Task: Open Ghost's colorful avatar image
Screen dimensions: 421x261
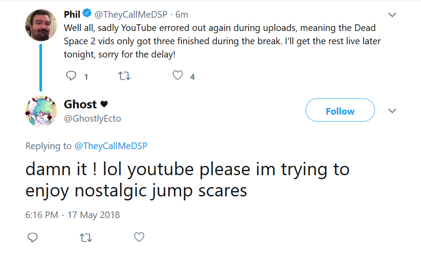Action: 41,111
